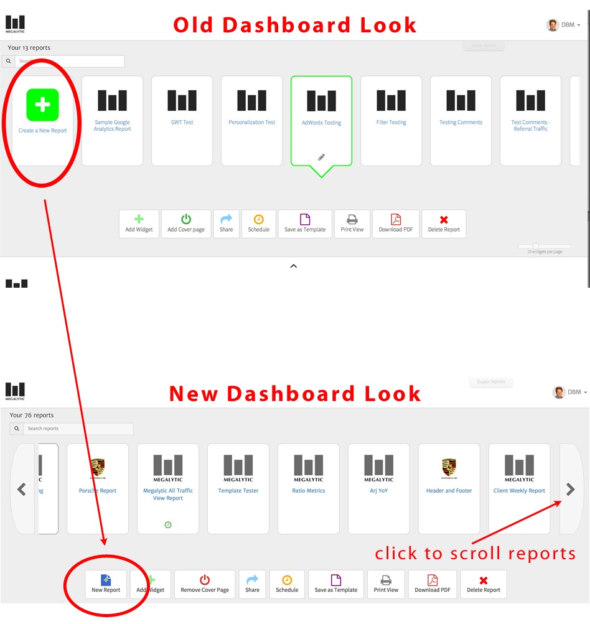Click the red Delete Report X in old dashboard
Viewport: 590px width, 624px height.
coord(444,220)
